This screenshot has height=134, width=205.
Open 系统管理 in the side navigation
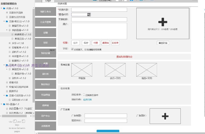[46, 126]
